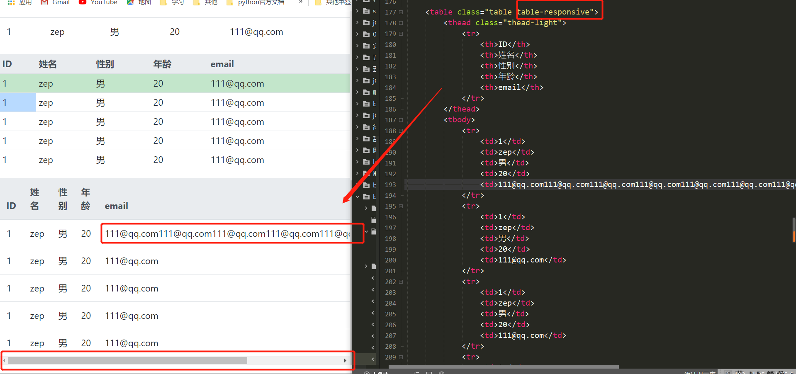Open the 应用 apps shortcut in bookmarks bar
This screenshot has width=796, height=374.
pos(19,2)
